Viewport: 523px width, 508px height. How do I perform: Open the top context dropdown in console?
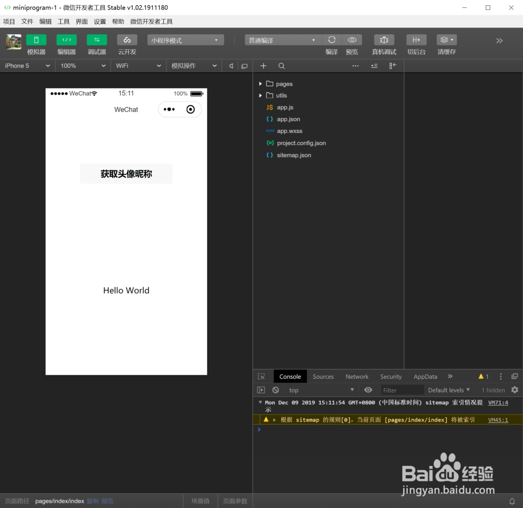click(x=321, y=390)
